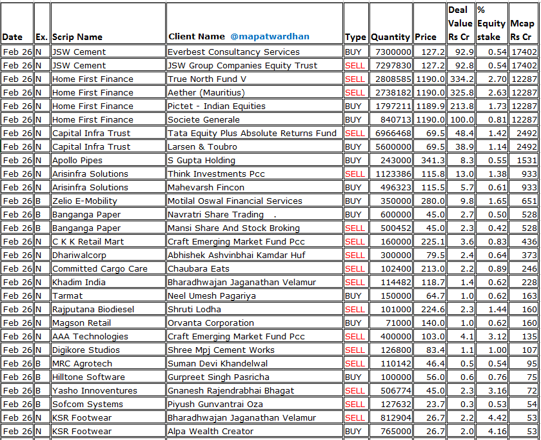Click 'Piyush Gunvantrai Oza' client cell
This screenshot has height=440, width=541.
point(255,404)
